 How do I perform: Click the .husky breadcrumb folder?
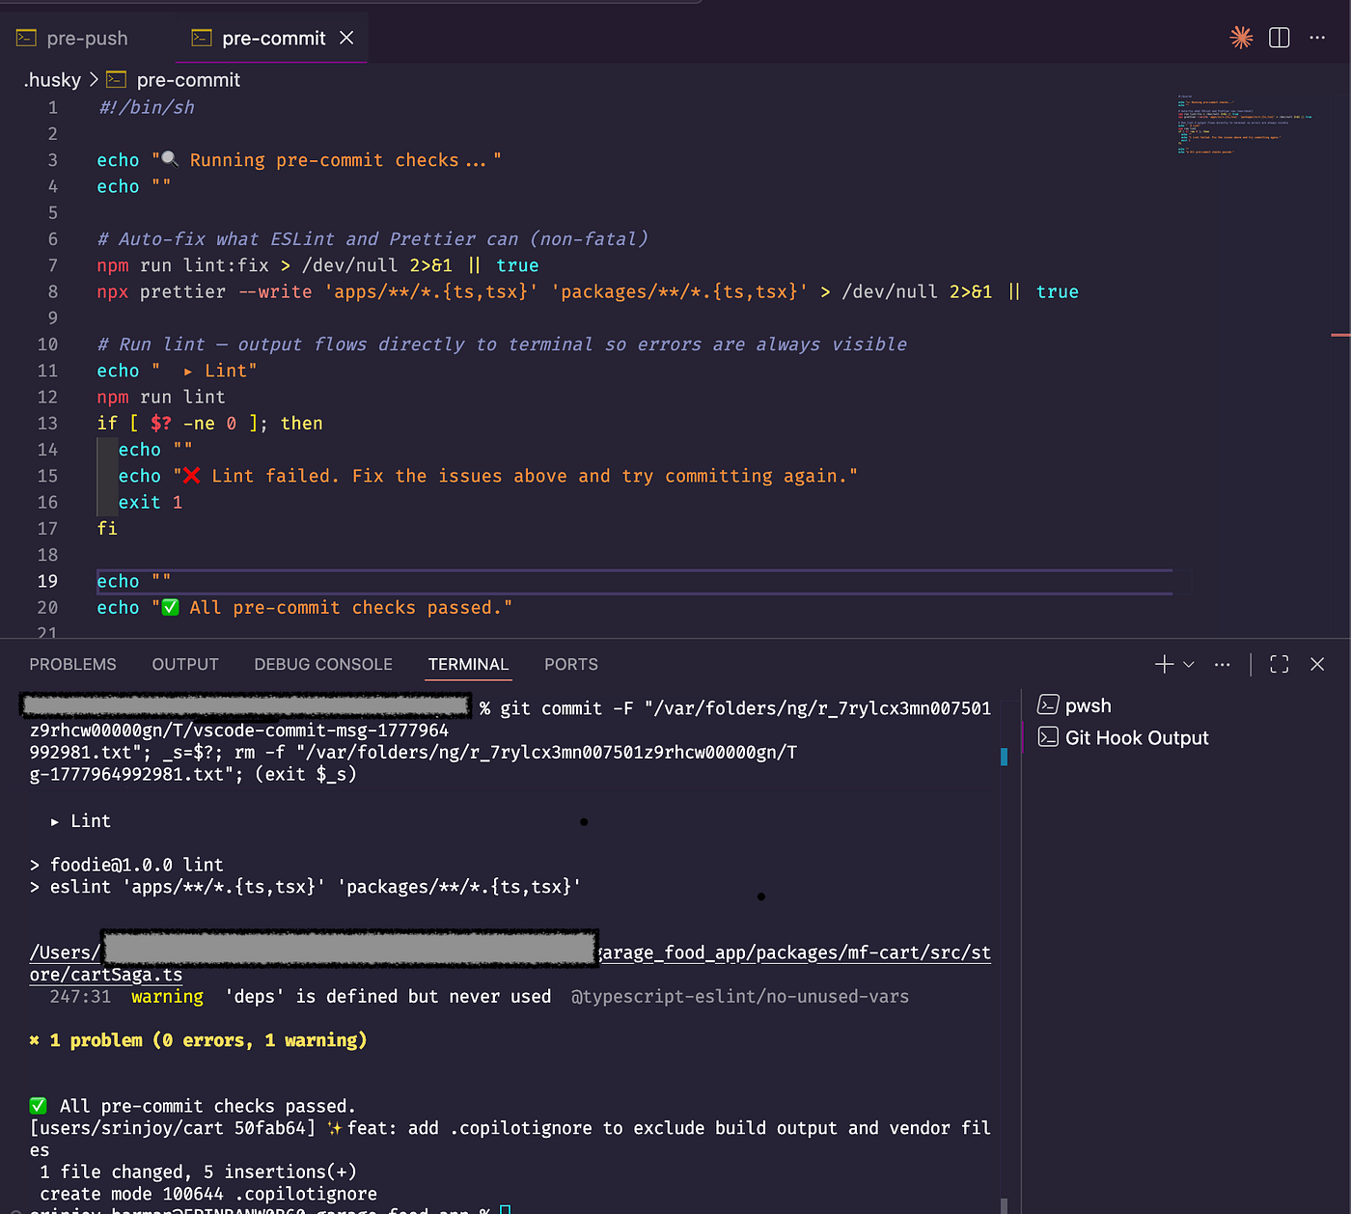click(52, 80)
